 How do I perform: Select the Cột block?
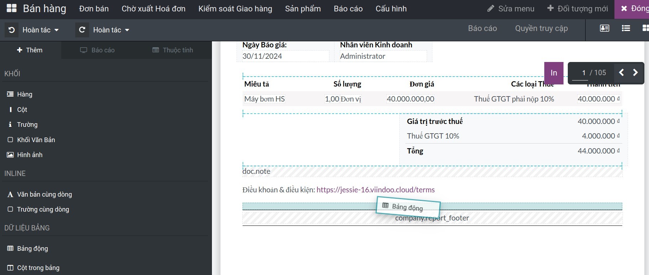pos(17,110)
